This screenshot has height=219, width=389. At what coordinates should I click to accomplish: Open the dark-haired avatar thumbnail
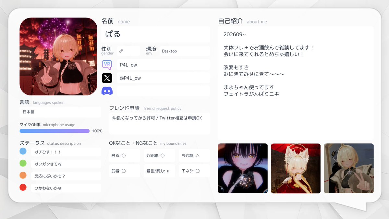[x=243, y=168]
